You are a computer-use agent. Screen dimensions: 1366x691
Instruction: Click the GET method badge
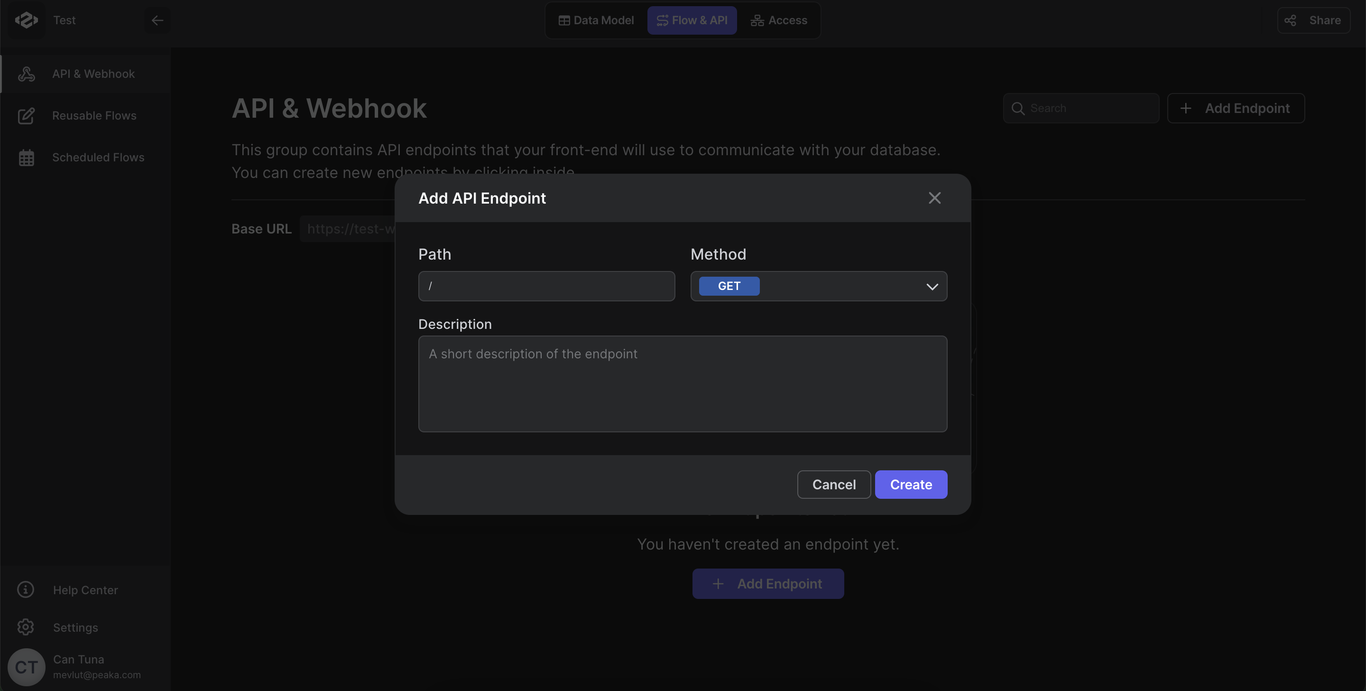[x=729, y=286]
